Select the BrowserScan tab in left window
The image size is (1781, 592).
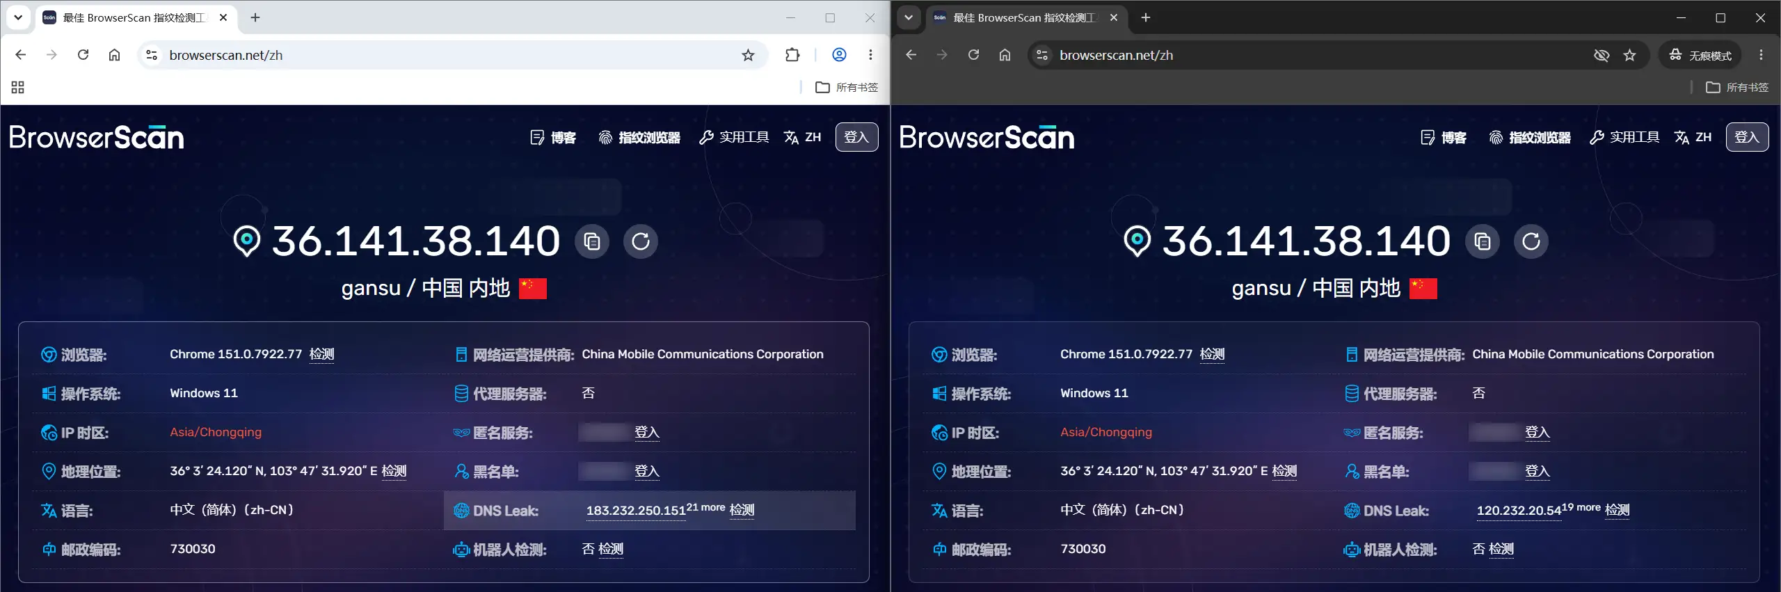pos(135,18)
